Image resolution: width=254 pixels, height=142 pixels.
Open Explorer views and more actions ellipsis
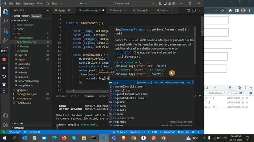click(x=47, y=11)
